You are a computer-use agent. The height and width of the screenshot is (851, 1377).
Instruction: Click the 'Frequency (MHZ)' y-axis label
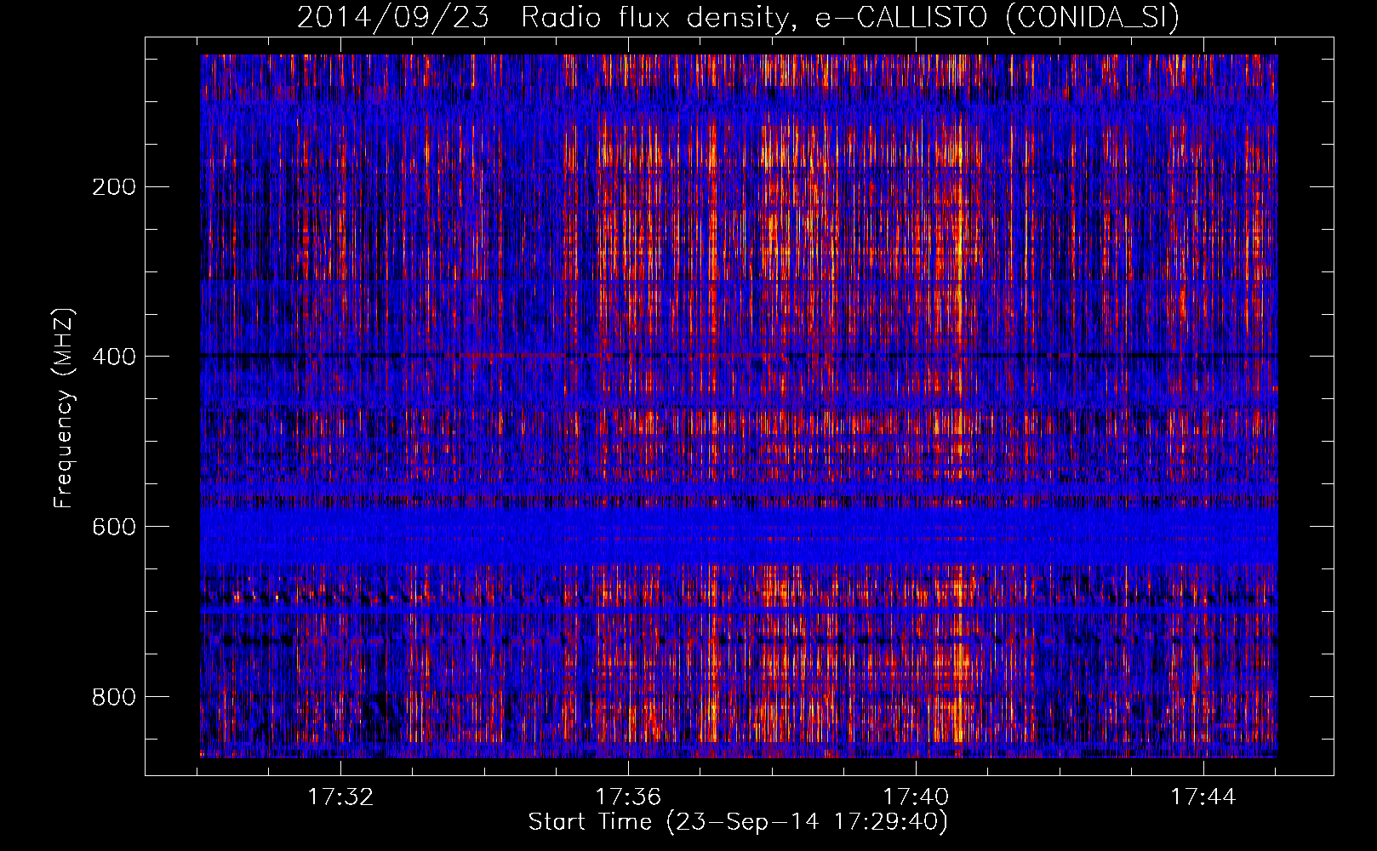click(x=64, y=408)
